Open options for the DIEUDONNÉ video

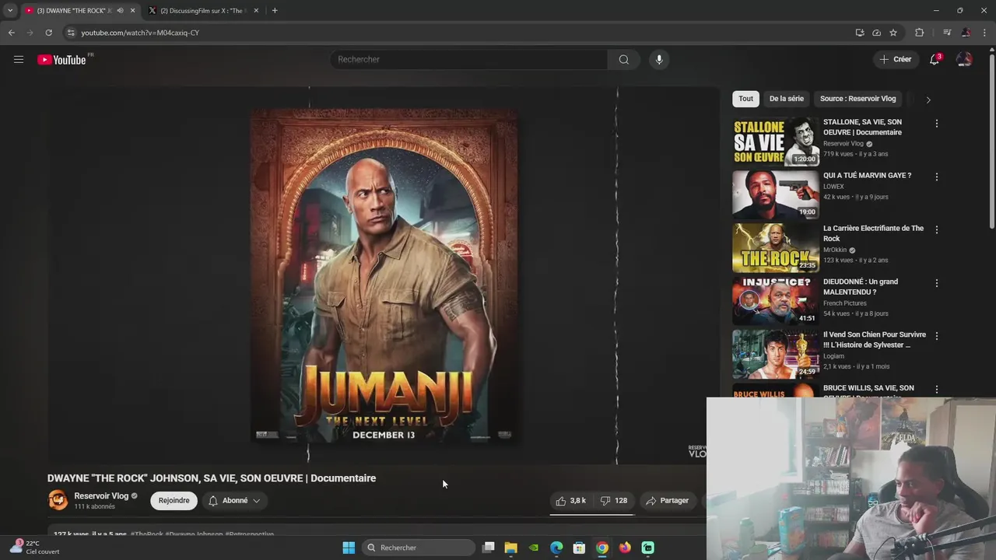click(x=937, y=283)
